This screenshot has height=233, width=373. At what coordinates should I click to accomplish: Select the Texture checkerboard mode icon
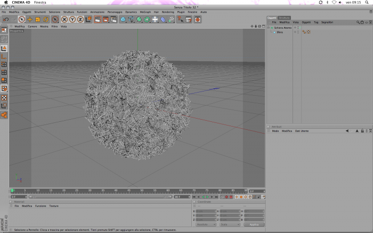pyautogui.click(x=4, y=98)
